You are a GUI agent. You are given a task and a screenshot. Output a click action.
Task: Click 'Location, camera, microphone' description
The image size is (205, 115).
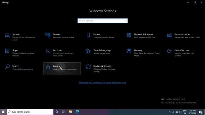[65, 69]
